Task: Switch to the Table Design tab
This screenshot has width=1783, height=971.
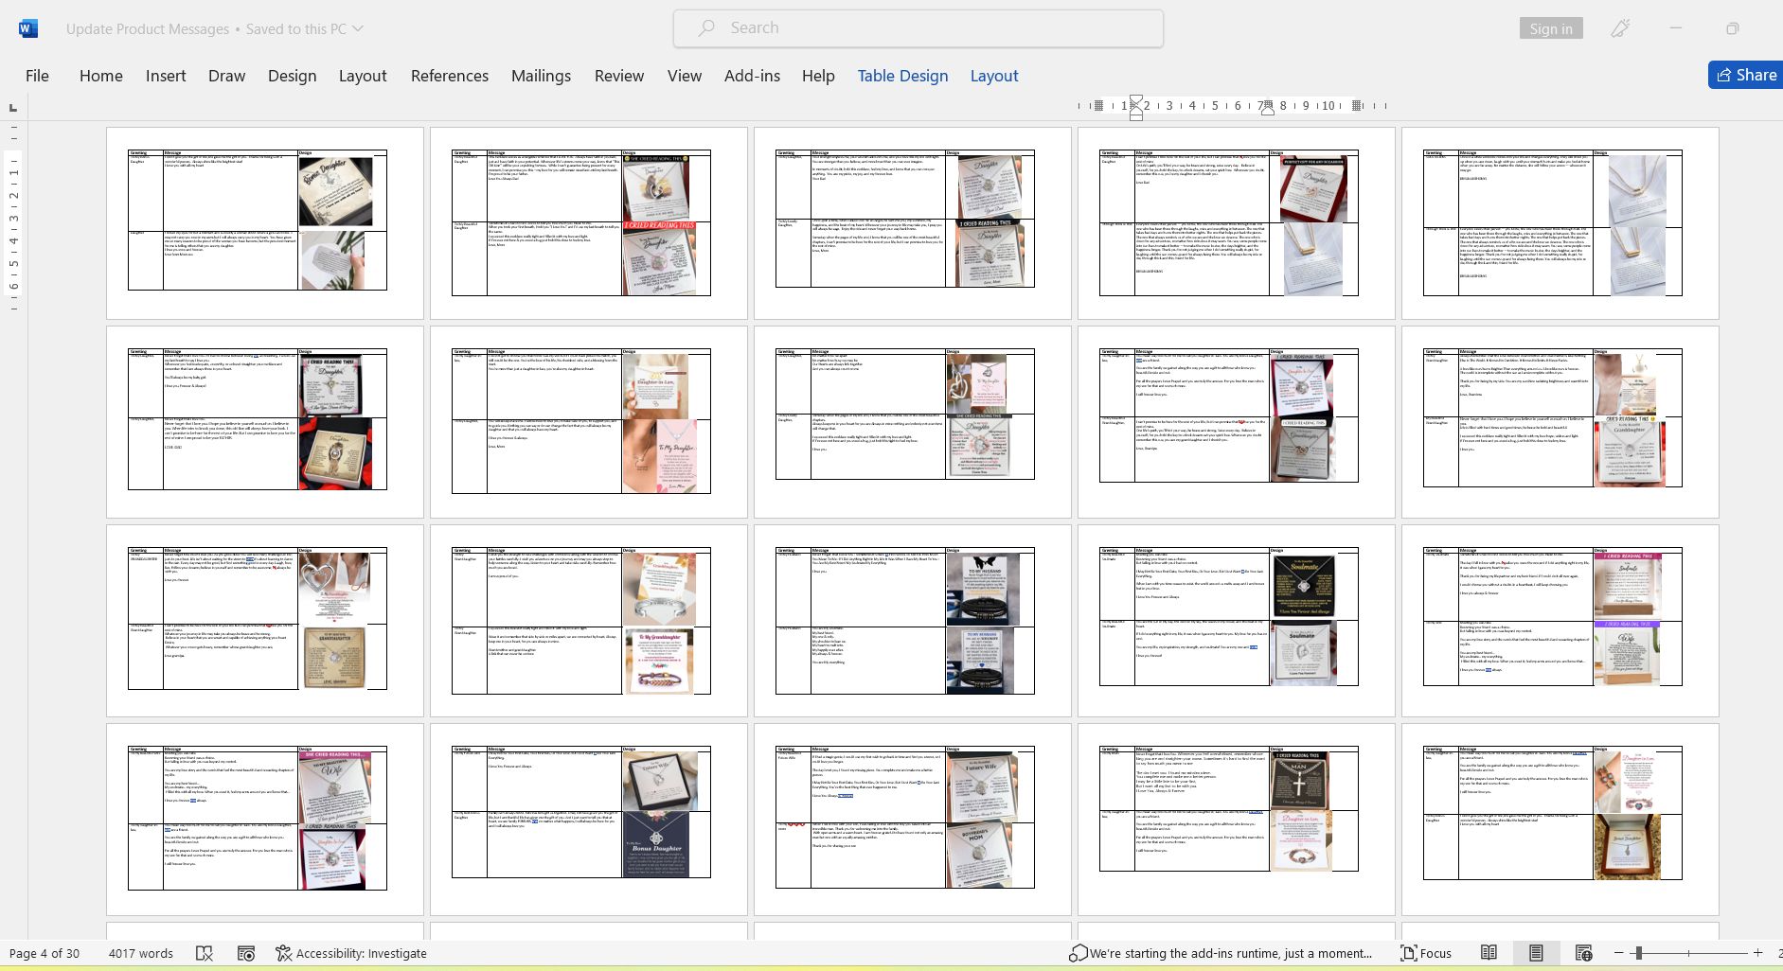Action: point(901,76)
